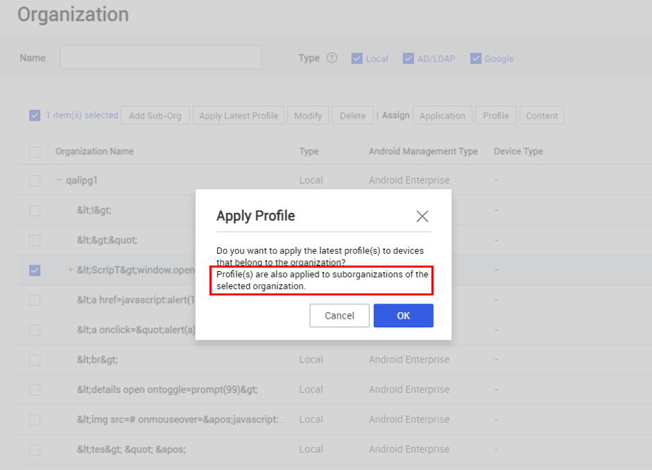652x470 pixels.
Task: Select all organizations via the header checkbox
Action: click(35, 151)
